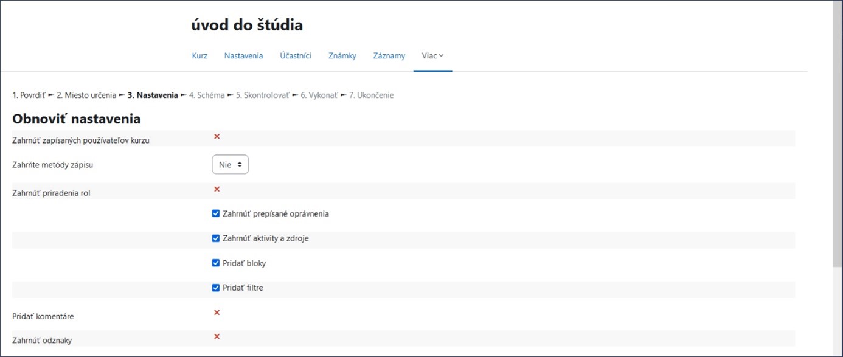
Task: Toggle Zahrnúť aktivity a zdroje checkbox
Action: (215, 238)
